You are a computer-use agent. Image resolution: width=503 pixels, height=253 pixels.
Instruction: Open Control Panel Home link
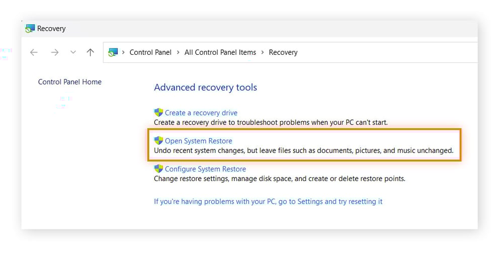pyautogui.click(x=70, y=82)
